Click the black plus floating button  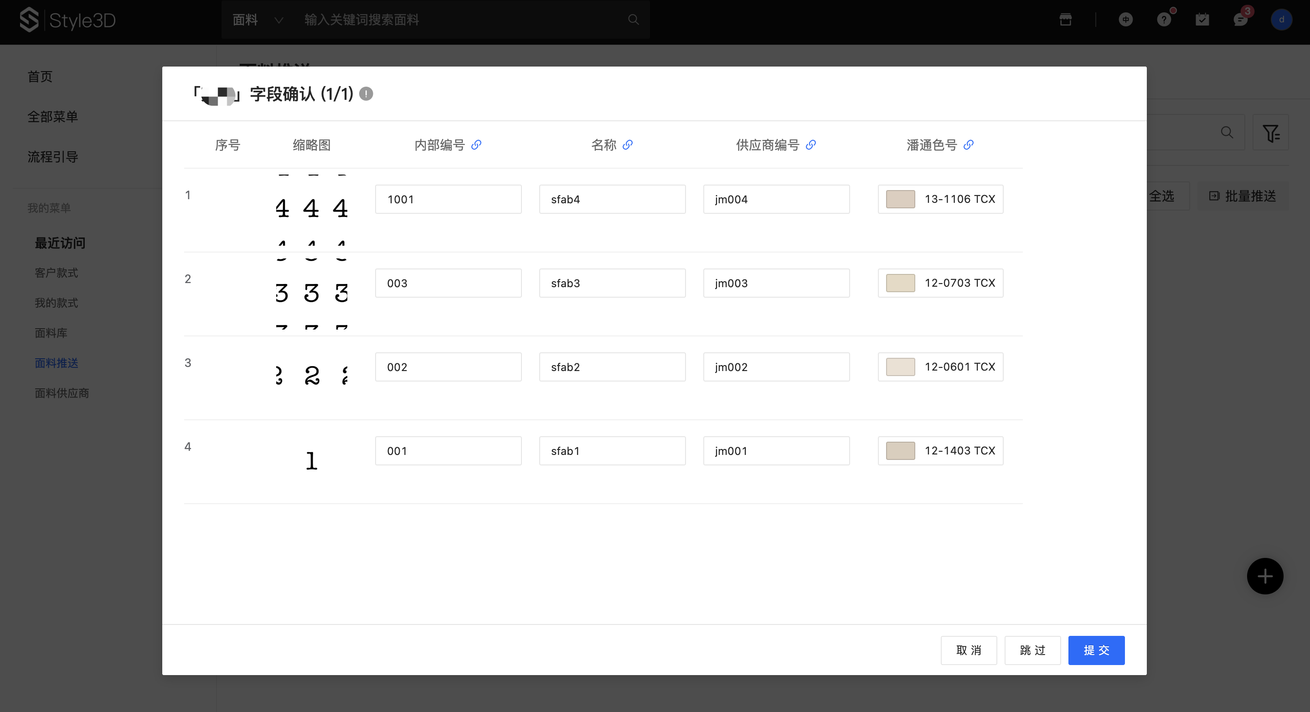pos(1265,576)
